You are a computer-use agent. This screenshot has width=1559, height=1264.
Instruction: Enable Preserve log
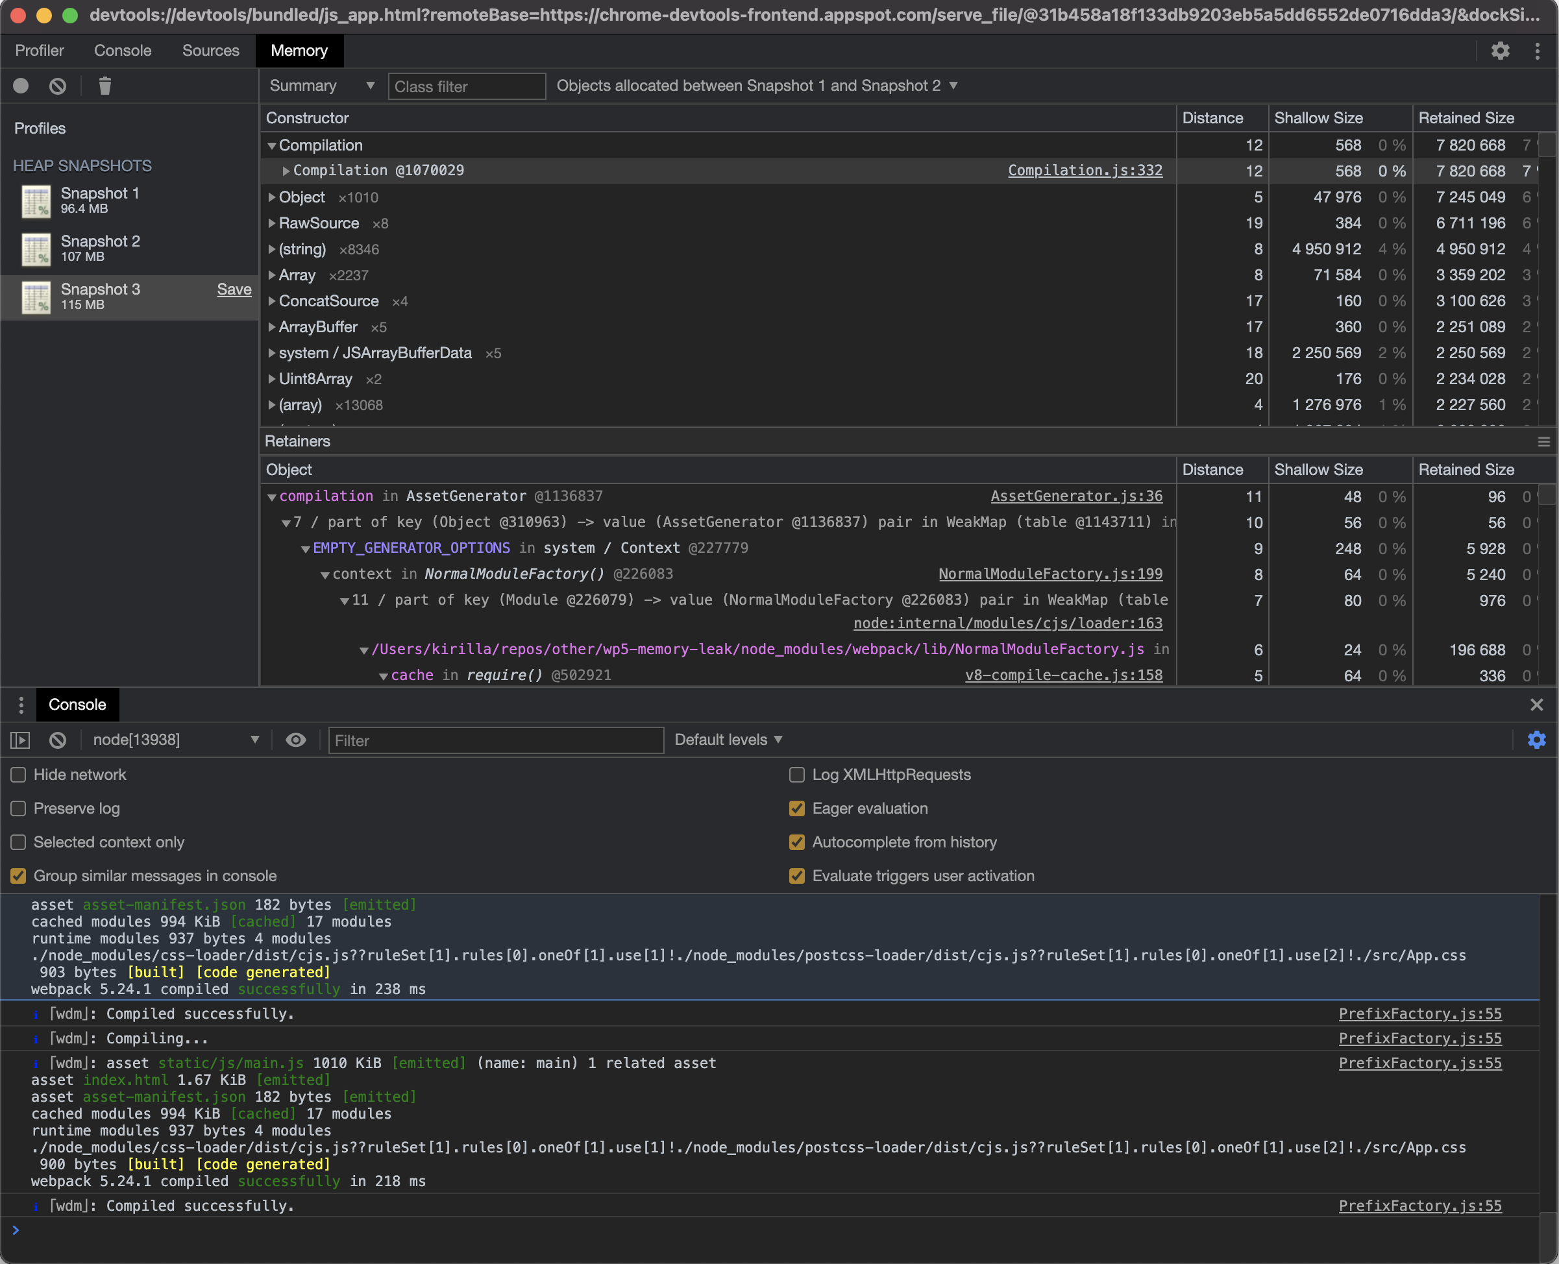(x=18, y=808)
